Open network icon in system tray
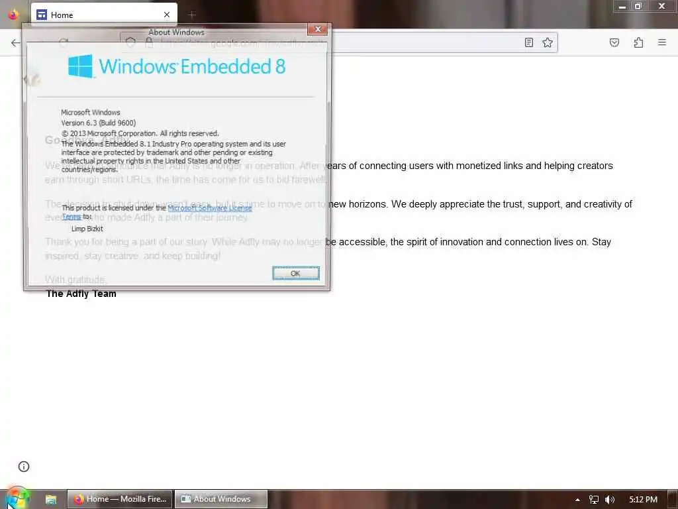Viewport: 678px width, 509px height. 594,500
